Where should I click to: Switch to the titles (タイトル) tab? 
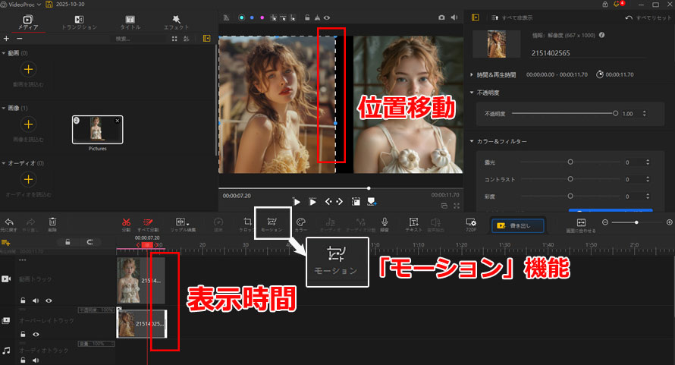(x=130, y=23)
